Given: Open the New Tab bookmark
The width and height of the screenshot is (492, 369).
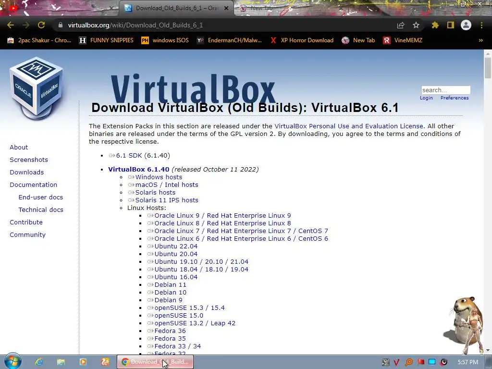Looking at the screenshot, I should [x=358, y=40].
